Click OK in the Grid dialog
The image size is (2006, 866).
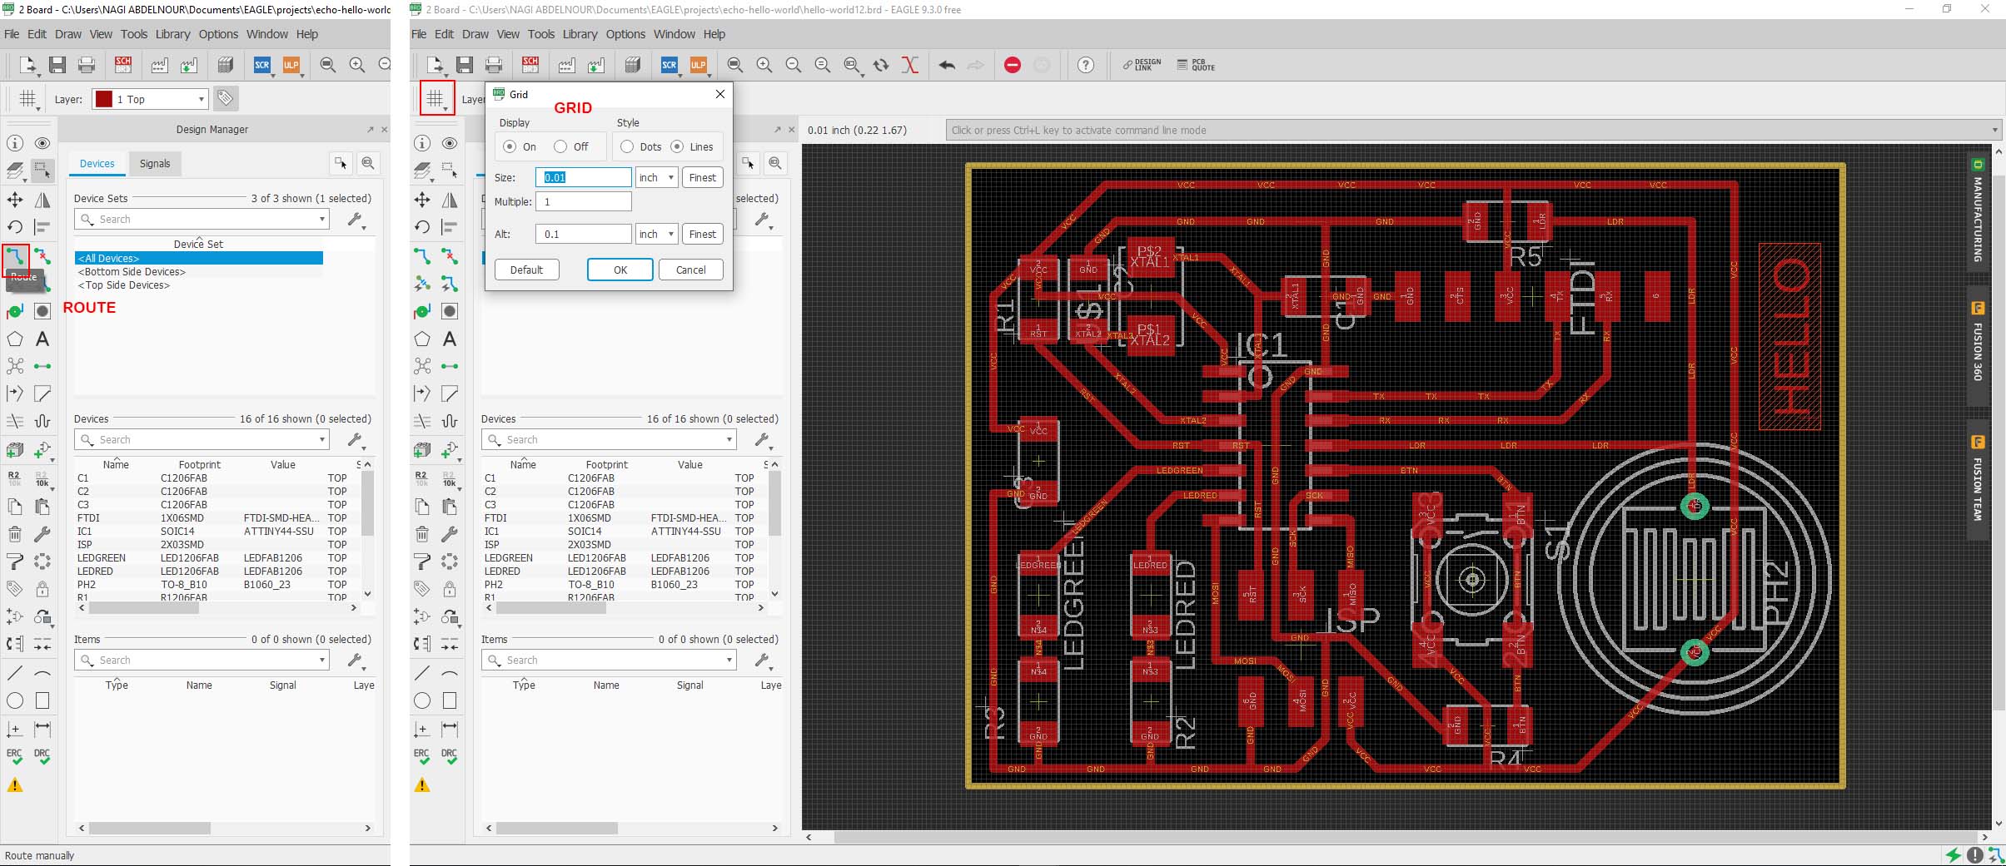click(620, 270)
